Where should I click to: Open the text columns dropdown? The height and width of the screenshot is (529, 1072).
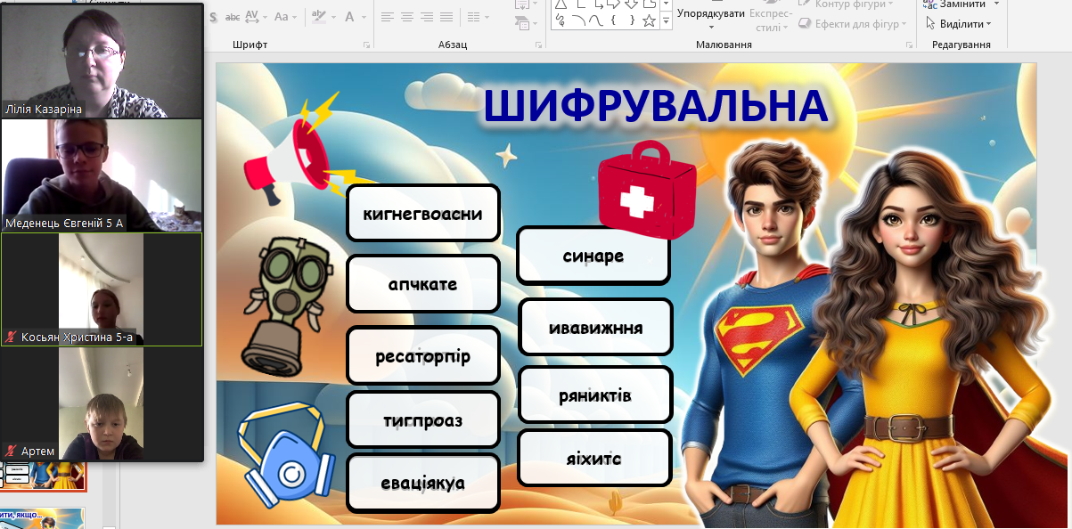tap(477, 16)
